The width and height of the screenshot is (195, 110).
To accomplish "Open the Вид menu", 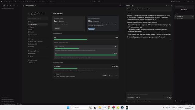I will coord(25,2).
